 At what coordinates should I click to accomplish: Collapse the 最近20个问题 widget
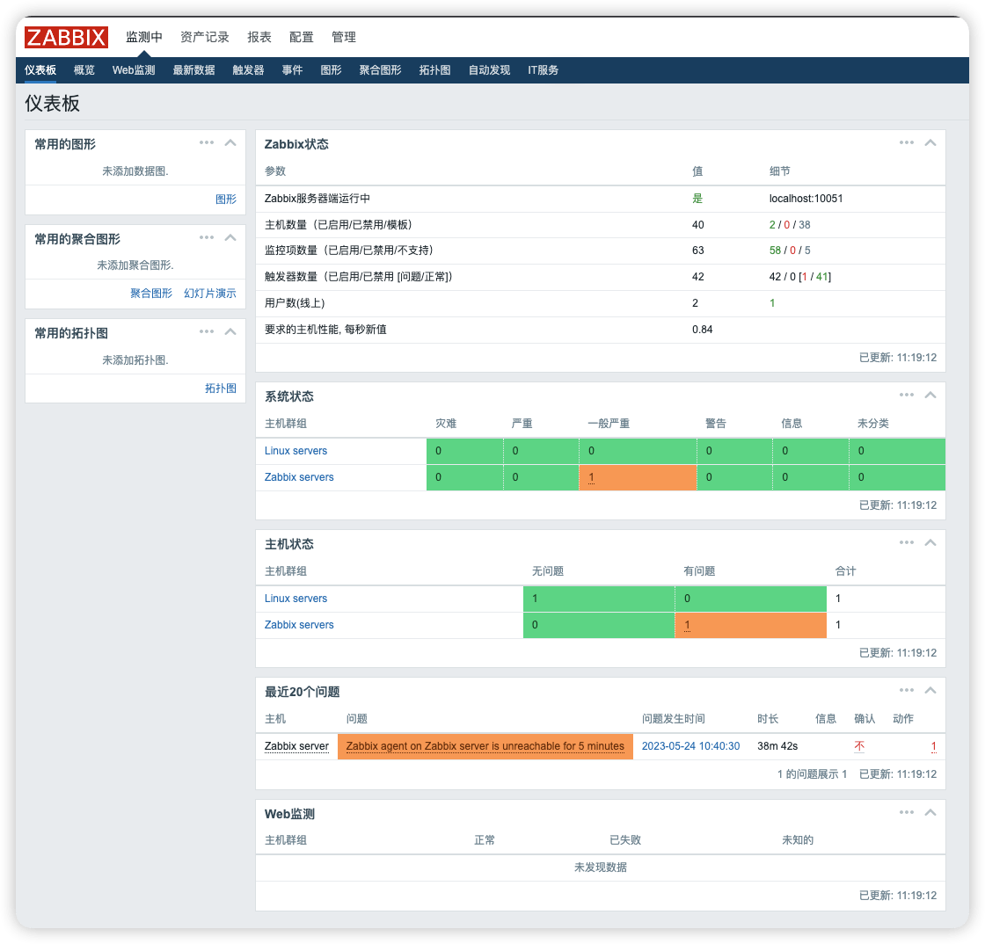[x=930, y=691]
